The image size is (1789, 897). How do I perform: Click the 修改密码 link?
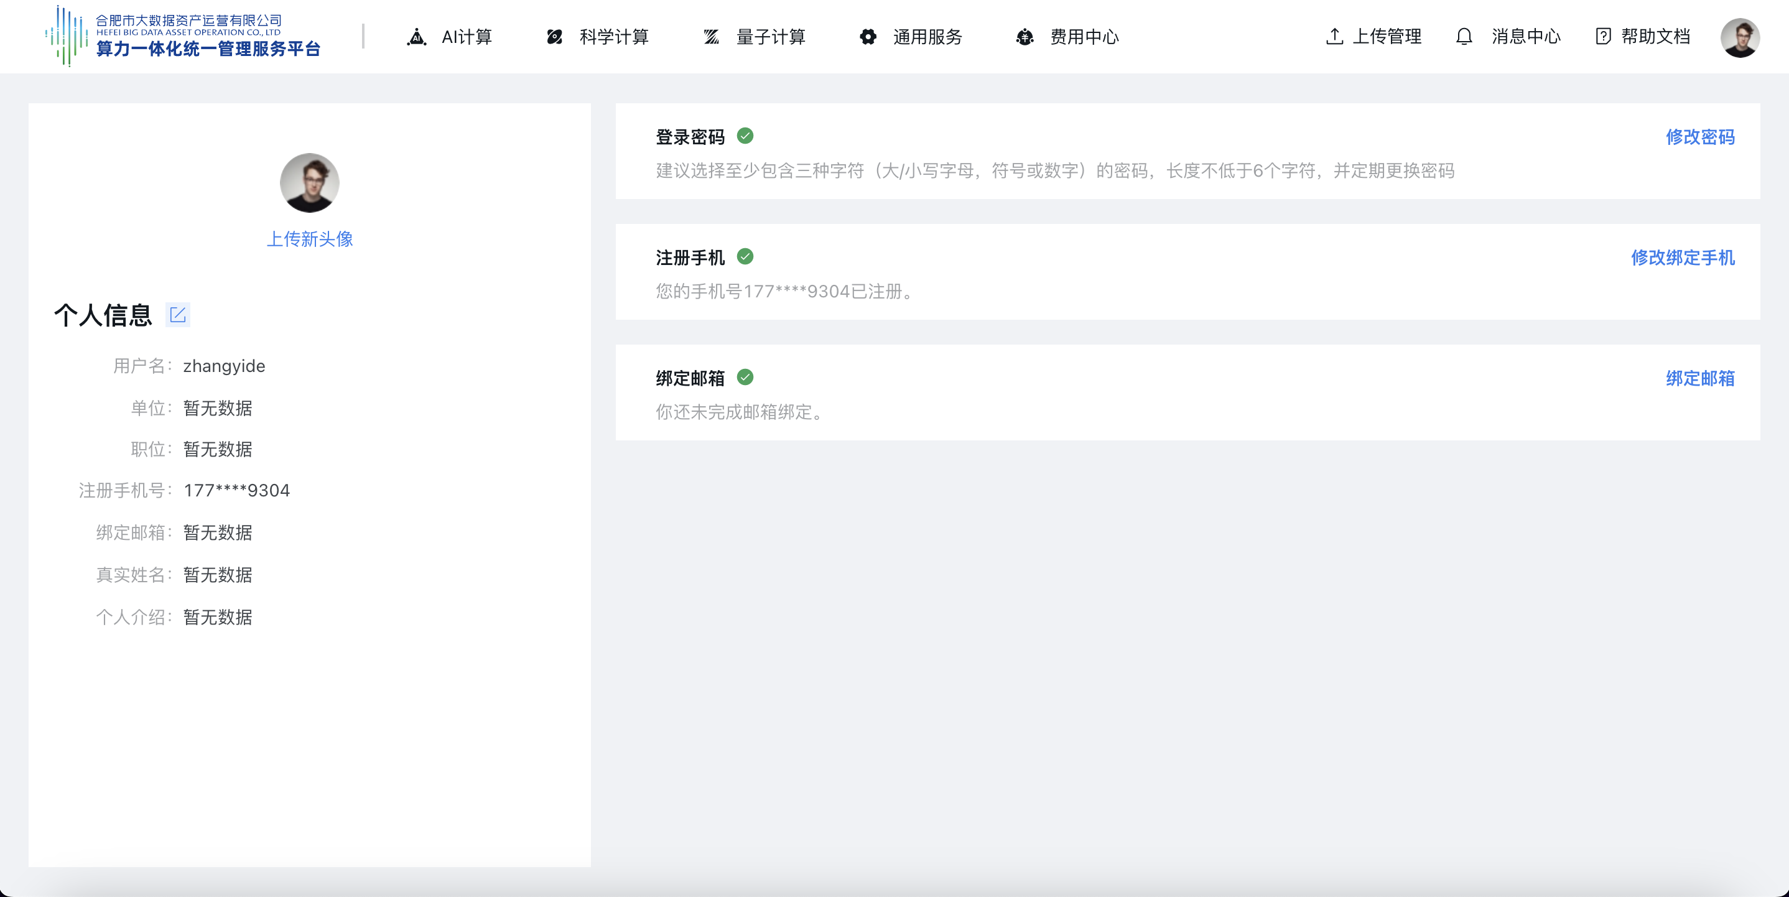coord(1699,137)
